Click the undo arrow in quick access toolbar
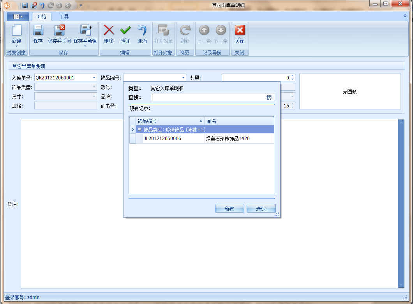The image size is (413, 304). [x=42, y=5]
